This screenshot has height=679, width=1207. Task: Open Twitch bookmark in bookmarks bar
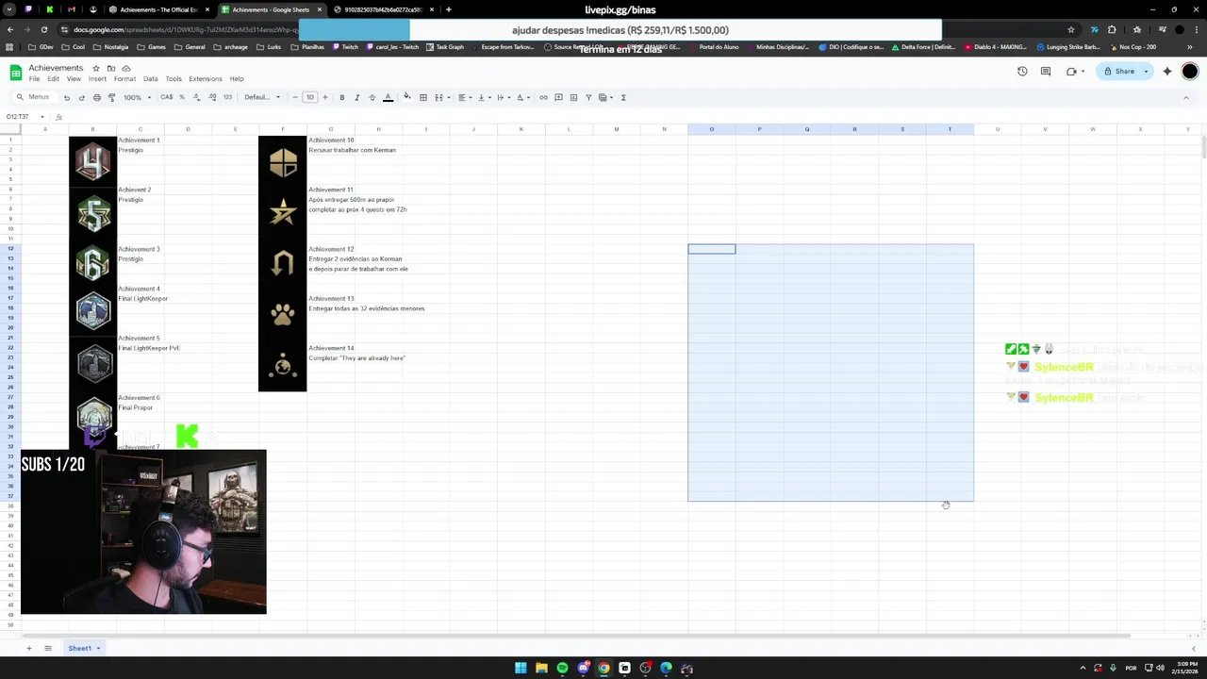coord(345,47)
